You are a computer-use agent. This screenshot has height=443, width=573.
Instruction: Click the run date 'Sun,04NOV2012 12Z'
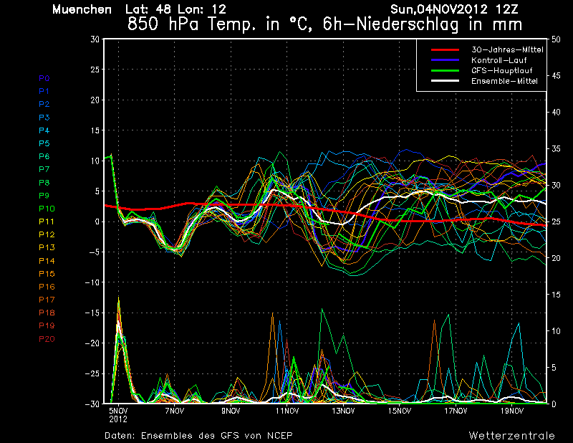(x=454, y=9)
